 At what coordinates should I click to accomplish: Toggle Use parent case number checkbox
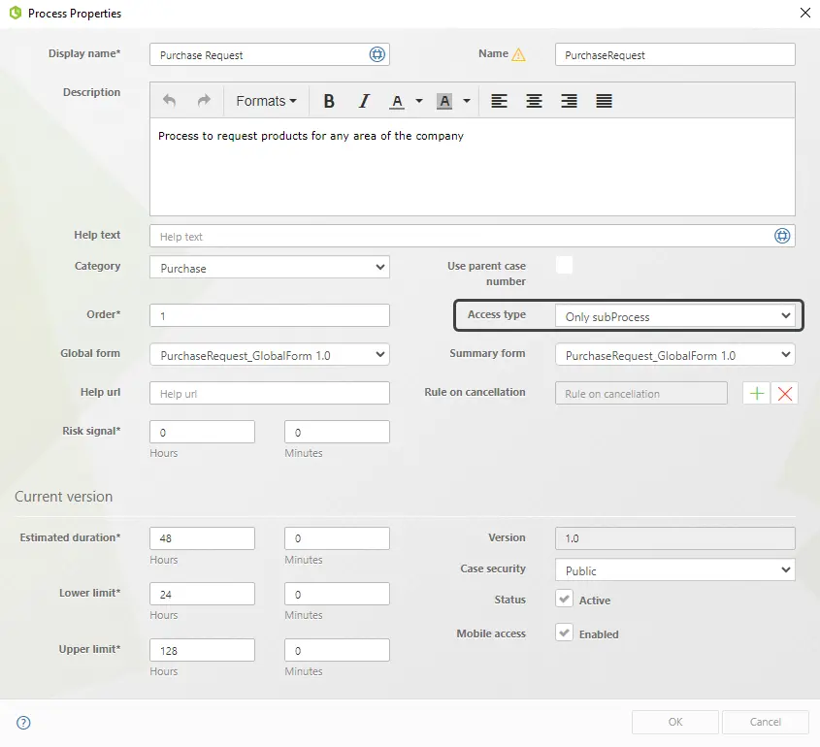pos(564,265)
